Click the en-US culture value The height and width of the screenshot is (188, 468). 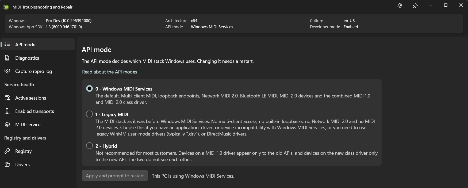pyautogui.click(x=349, y=21)
